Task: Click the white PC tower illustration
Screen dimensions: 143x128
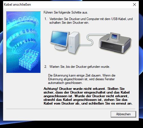Action: pyautogui.click(x=74, y=43)
